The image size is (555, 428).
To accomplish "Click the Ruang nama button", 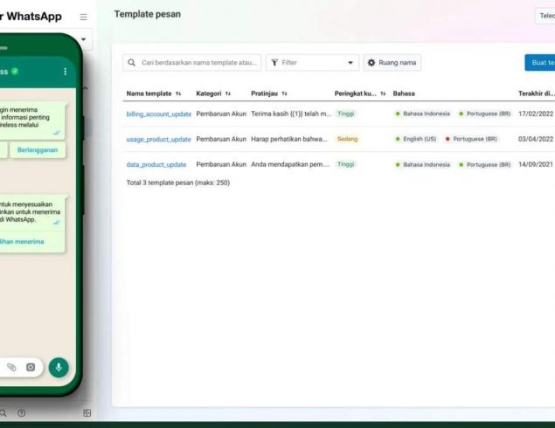I will tap(392, 63).
